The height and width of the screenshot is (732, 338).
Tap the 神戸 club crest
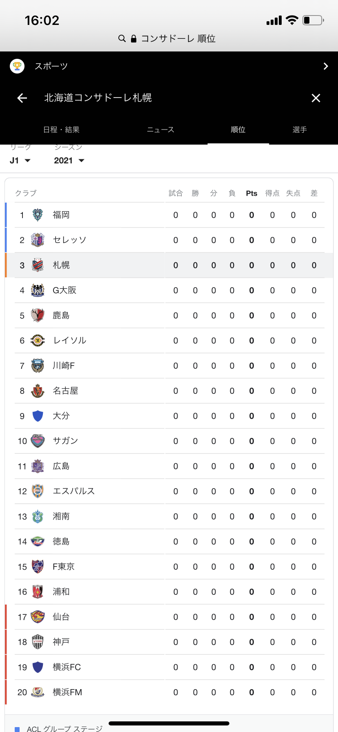click(x=38, y=642)
